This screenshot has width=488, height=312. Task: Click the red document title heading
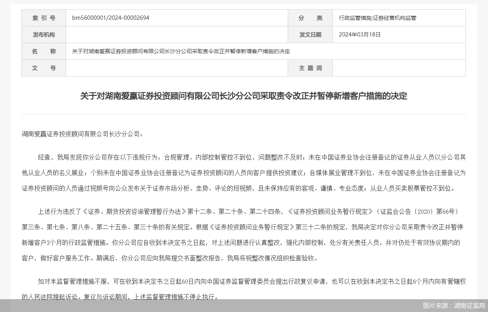pyautogui.click(x=244, y=96)
